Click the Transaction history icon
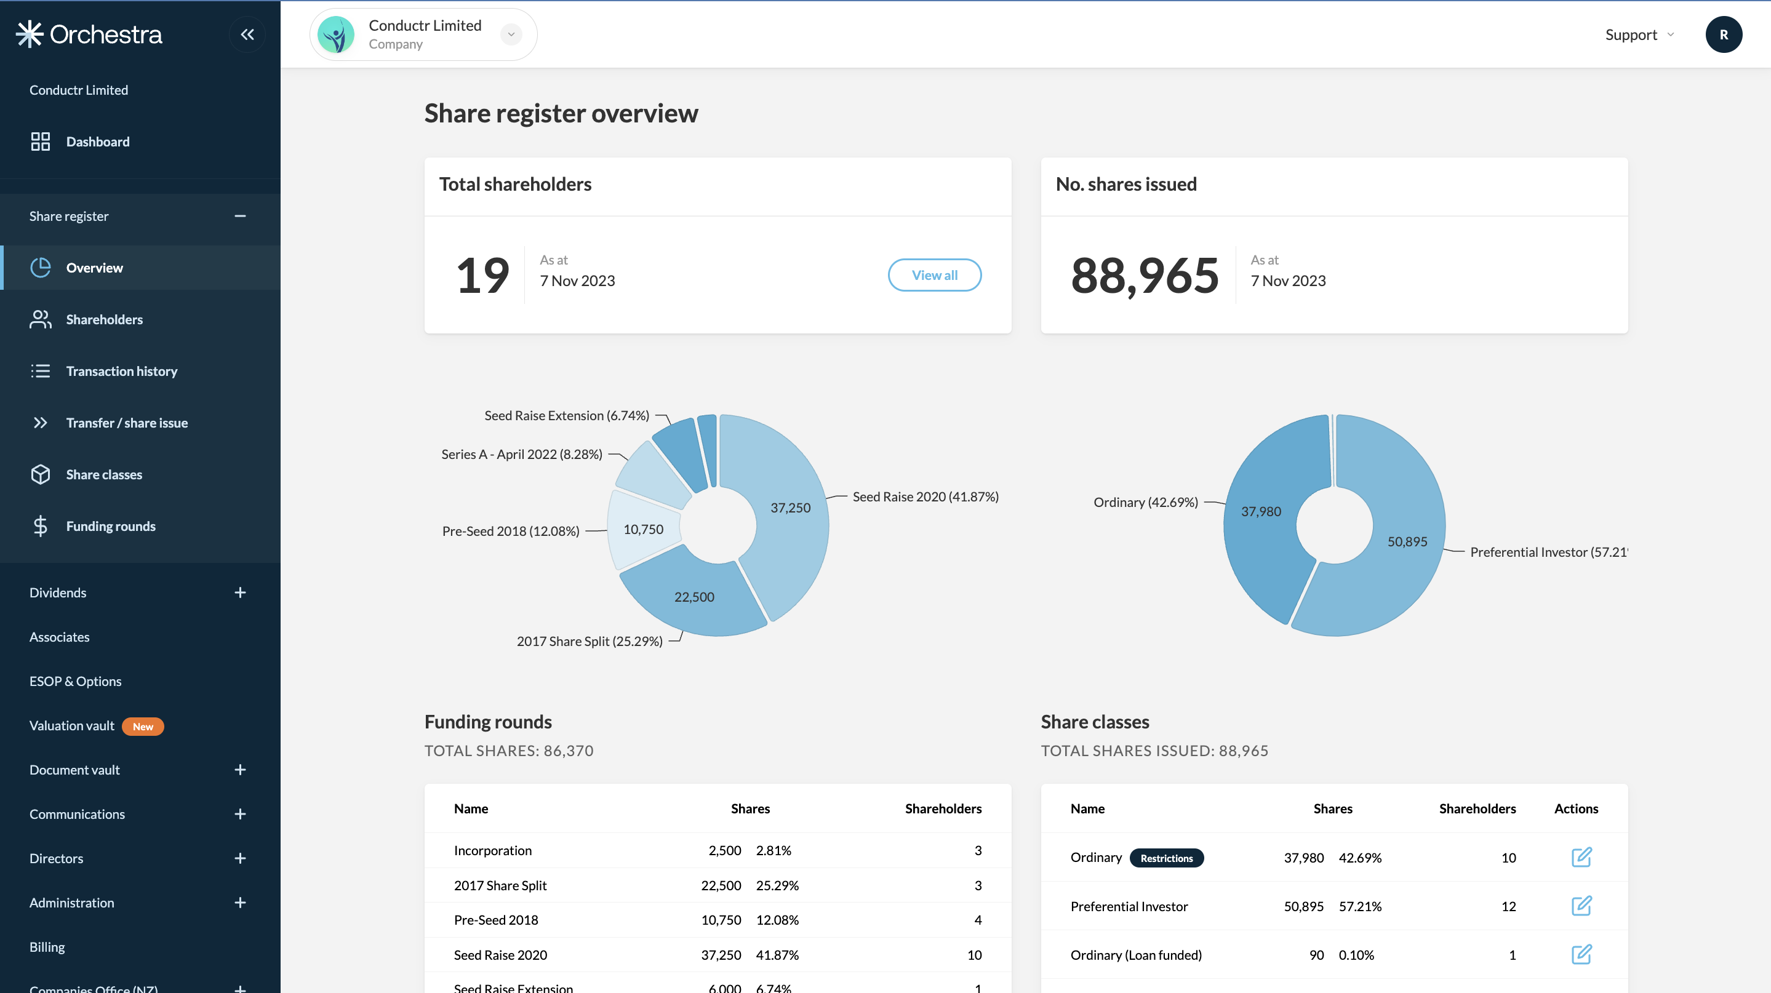This screenshot has height=993, width=1771. pyautogui.click(x=40, y=371)
